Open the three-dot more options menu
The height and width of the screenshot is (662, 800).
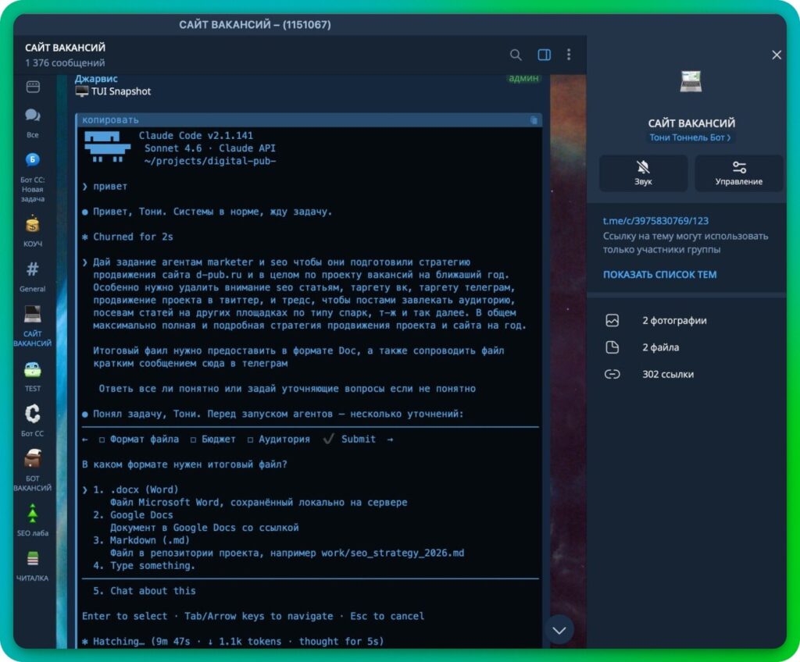pos(569,55)
